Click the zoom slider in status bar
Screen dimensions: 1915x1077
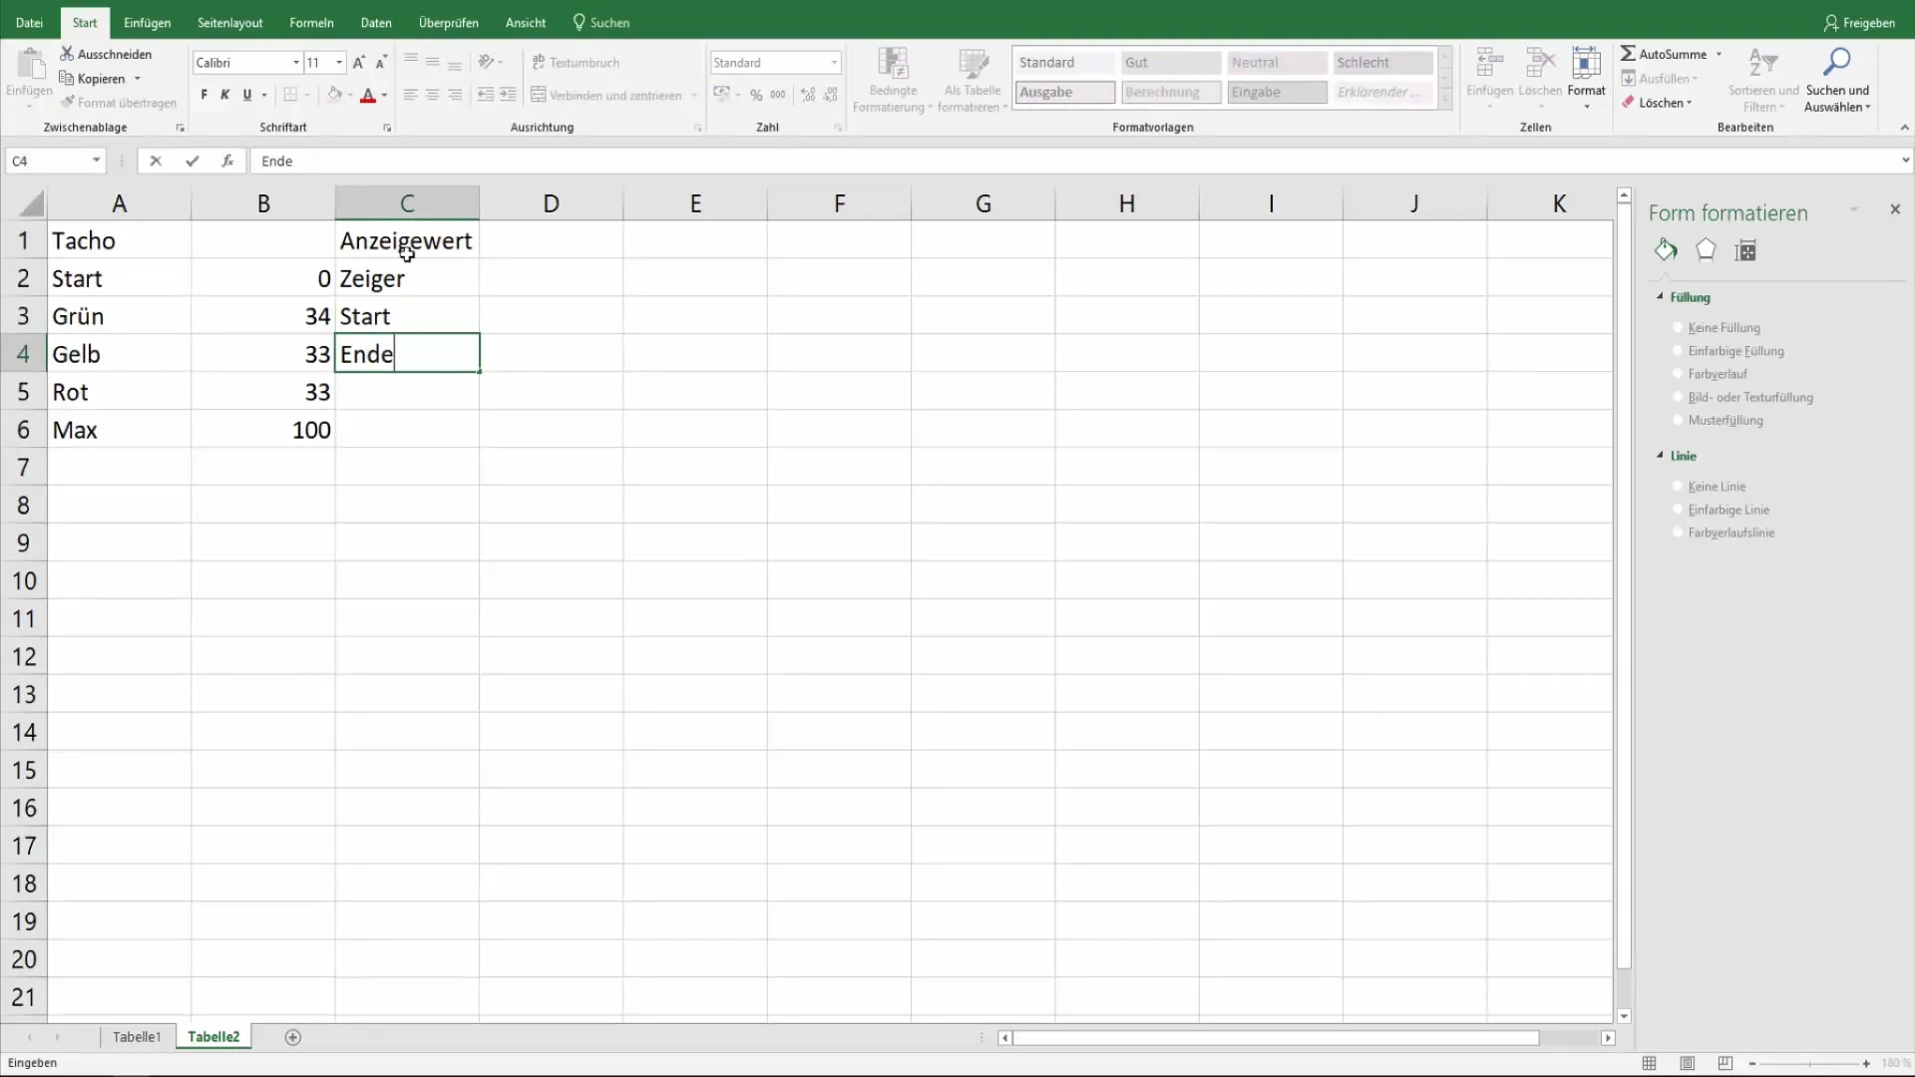point(1808,1064)
